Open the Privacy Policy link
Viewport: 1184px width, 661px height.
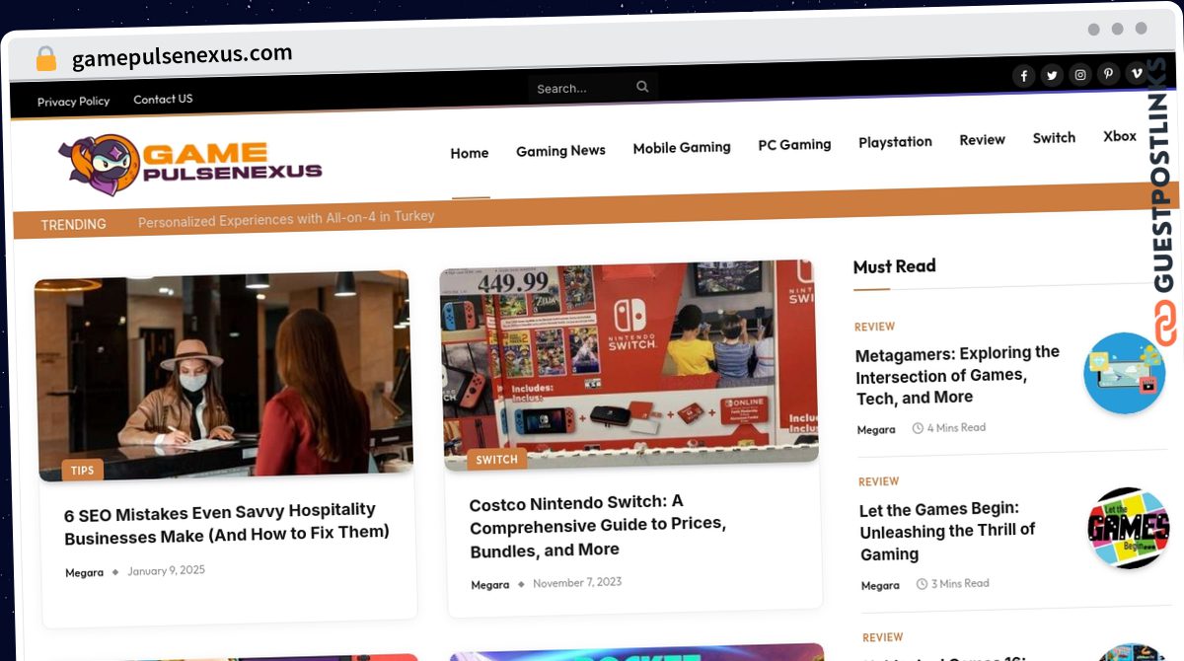[x=73, y=101]
